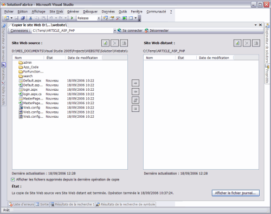Select the 'search' folder
The height and width of the screenshot is (214, 271).
coord(25,76)
